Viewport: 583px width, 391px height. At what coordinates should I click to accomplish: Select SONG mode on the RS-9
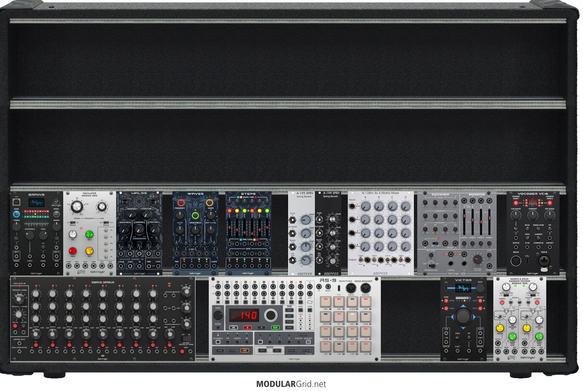[x=220, y=350]
